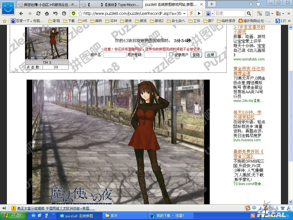The height and width of the screenshot is (220, 293).
Task: Click the Sogou S icon in the status bar
Action: [x=248, y=208]
